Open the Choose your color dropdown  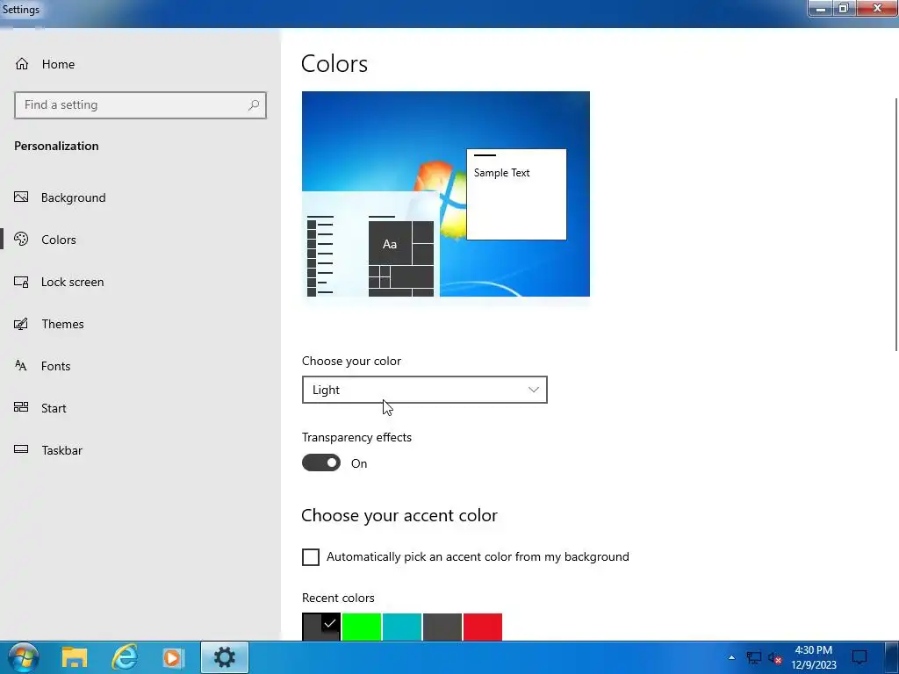pos(425,390)
